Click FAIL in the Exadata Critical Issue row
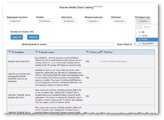This screenshot has width=164, height=120. (88, 61)
